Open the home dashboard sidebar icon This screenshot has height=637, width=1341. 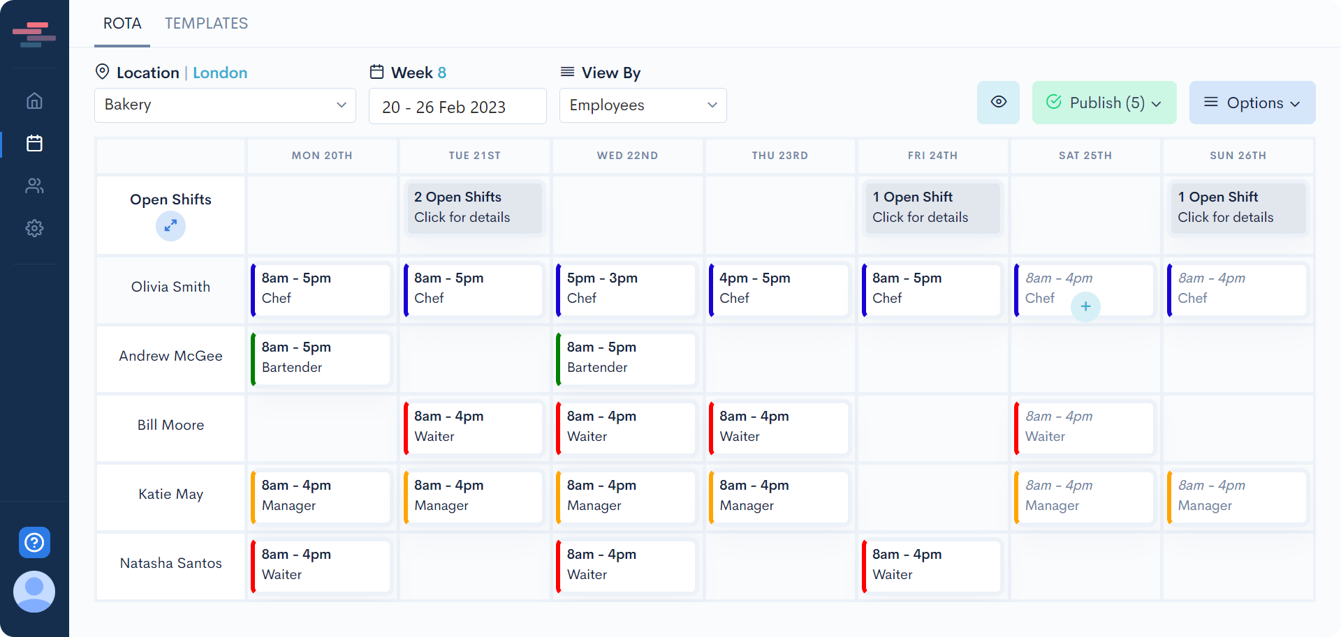(x=34, y=101)
